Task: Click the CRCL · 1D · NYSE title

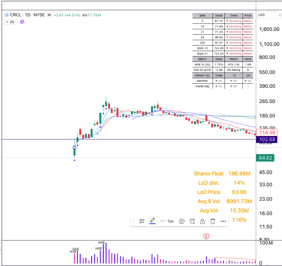Action: coord(27,15)
